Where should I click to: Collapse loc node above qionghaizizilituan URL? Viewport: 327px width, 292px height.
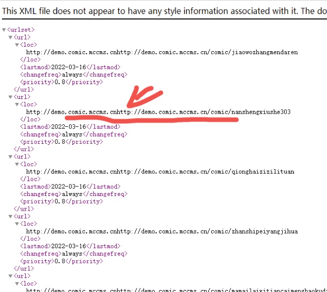click(x=17, y=164)
